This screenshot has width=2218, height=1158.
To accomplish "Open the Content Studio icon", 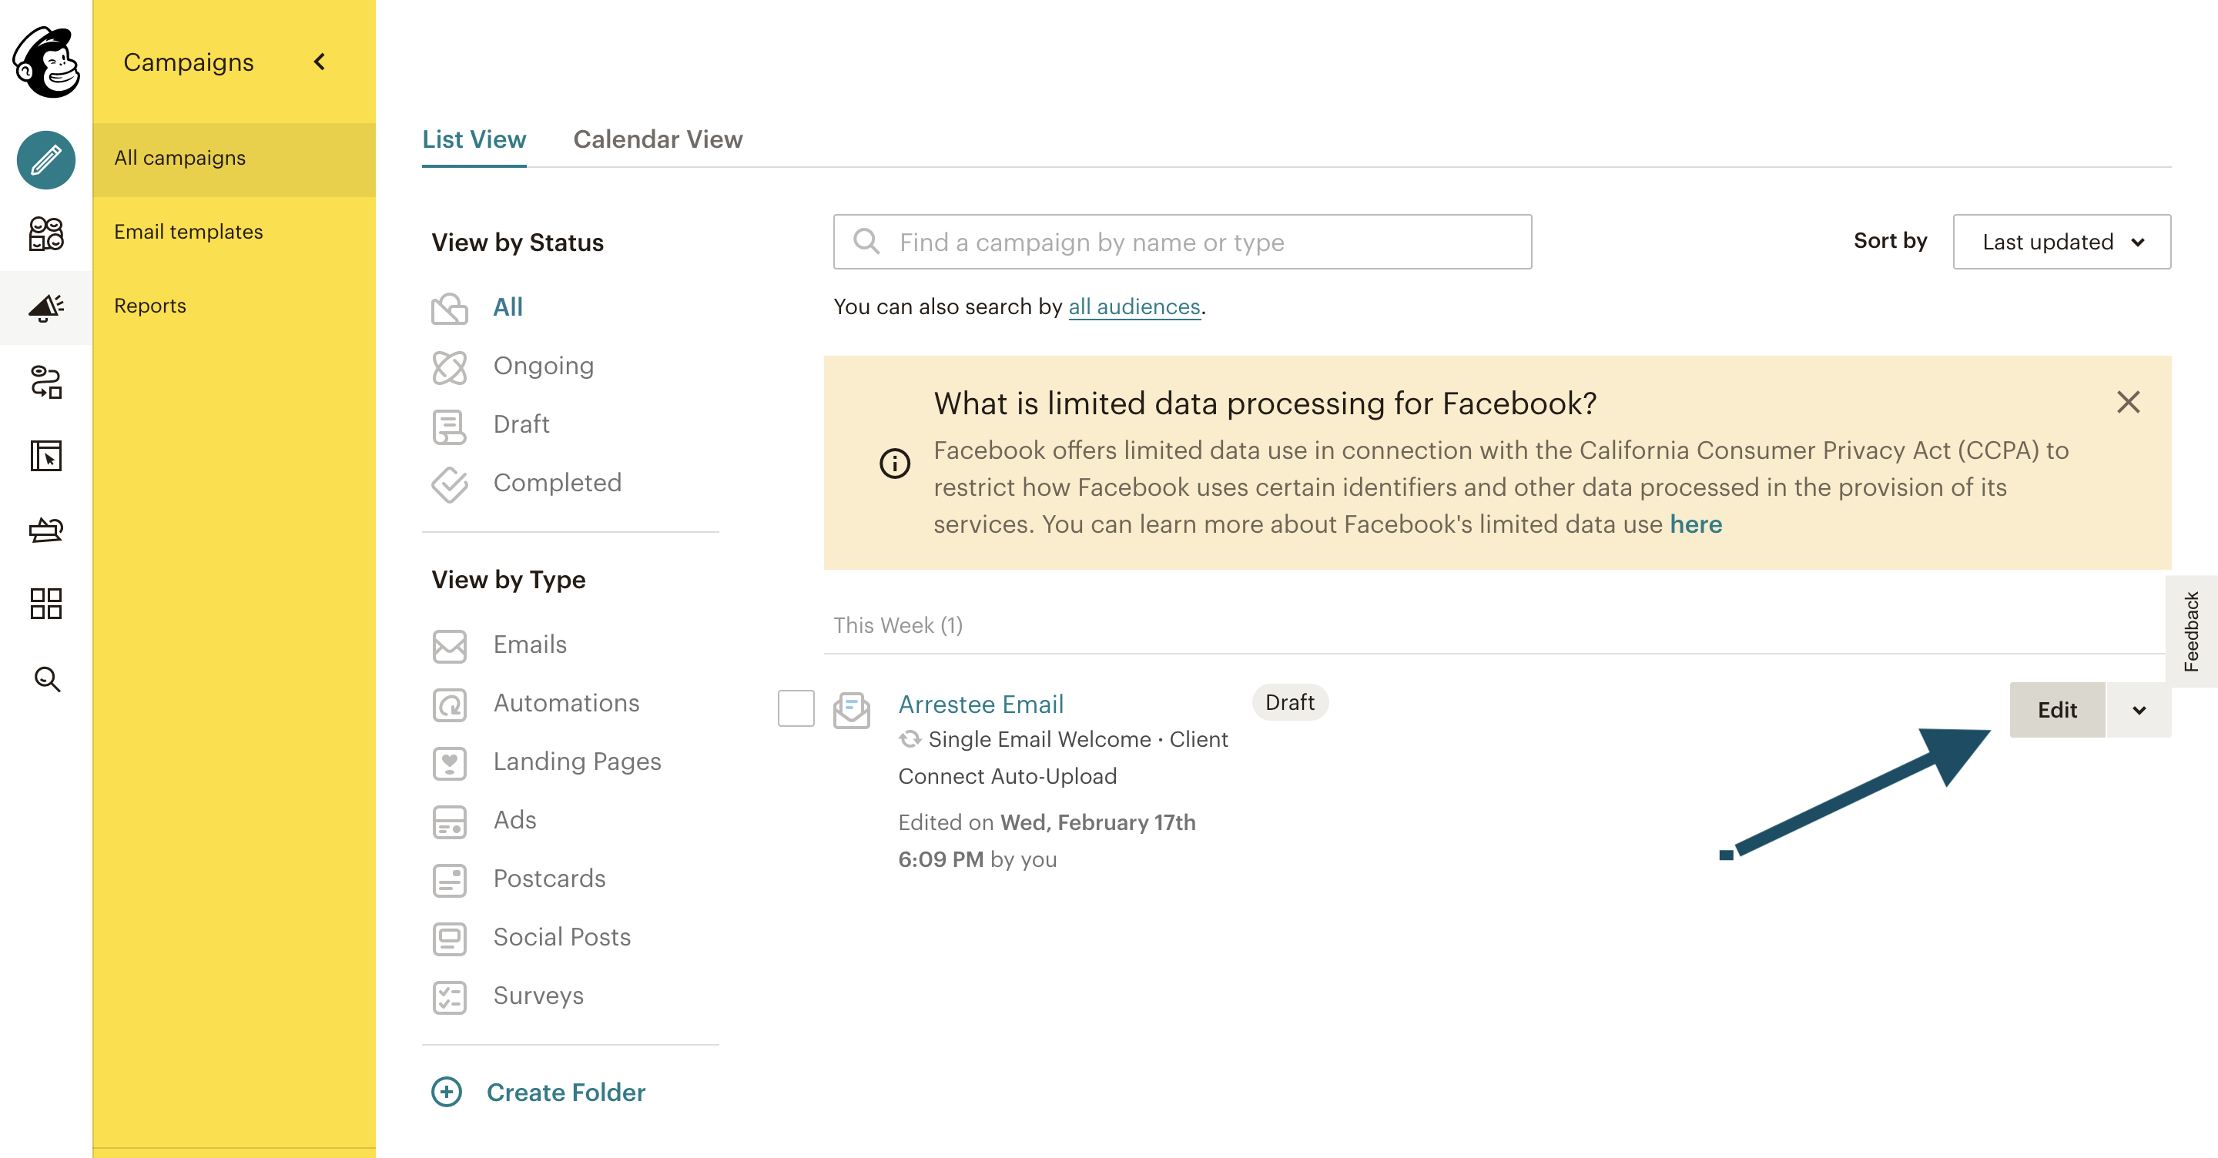I will point(46,530).
